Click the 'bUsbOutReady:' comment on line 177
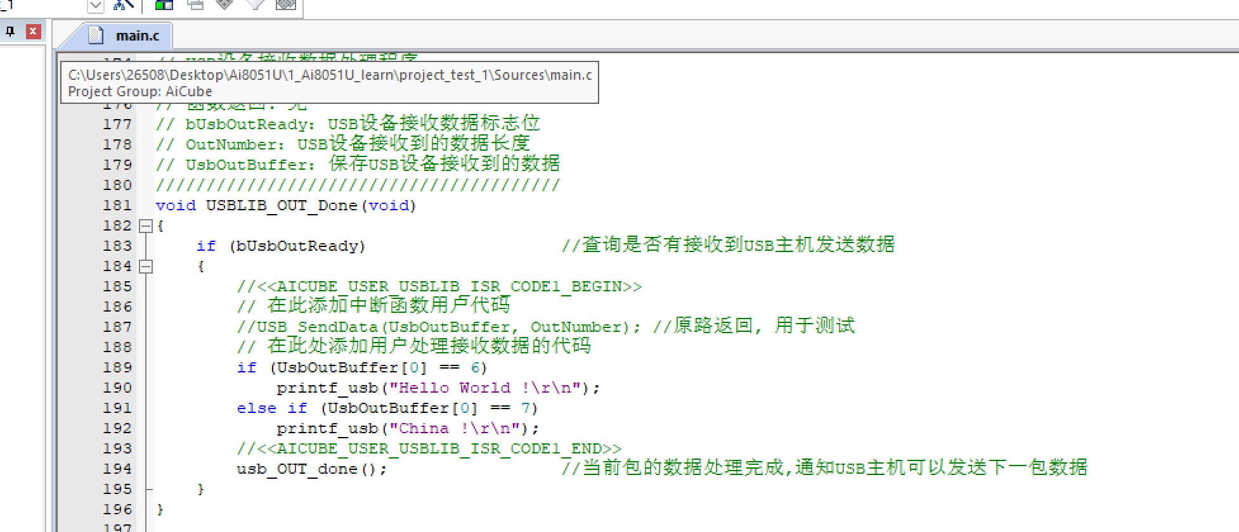The image size is (1239, 532). [250, 125]
